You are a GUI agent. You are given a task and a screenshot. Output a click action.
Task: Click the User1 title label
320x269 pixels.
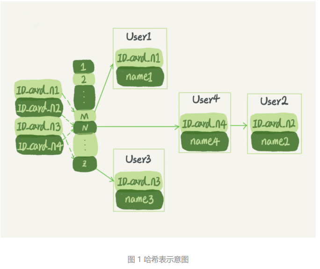tap(139, 37)
